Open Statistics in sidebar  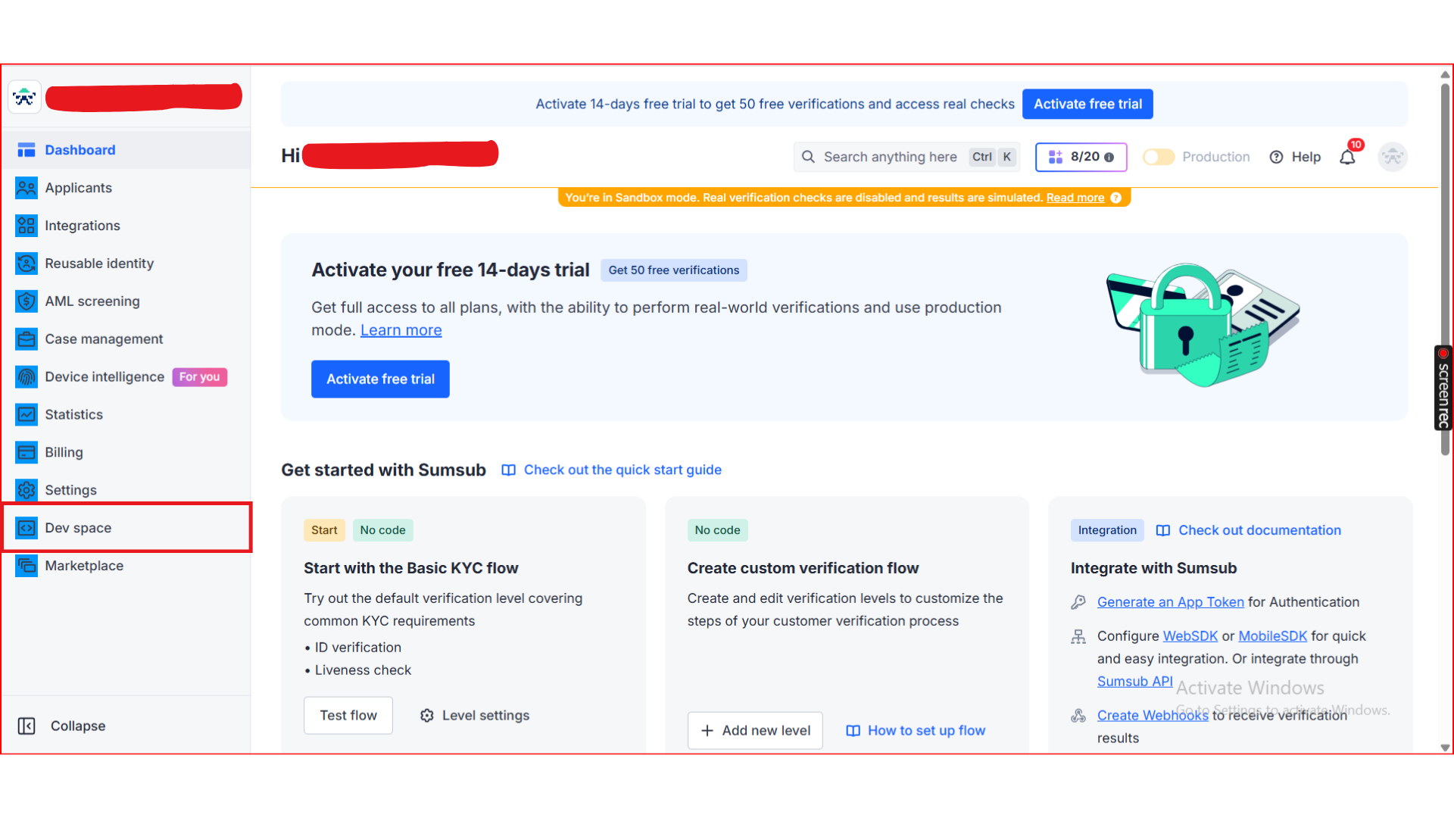(73, 414)
